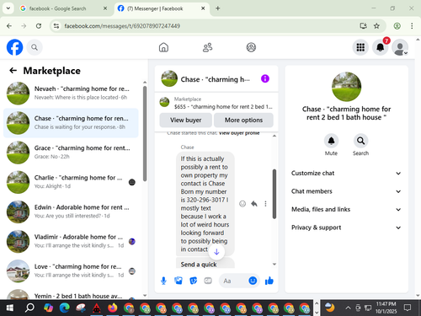Open Love charming home conversation
The image size is (421, 316).
(71, 270)
